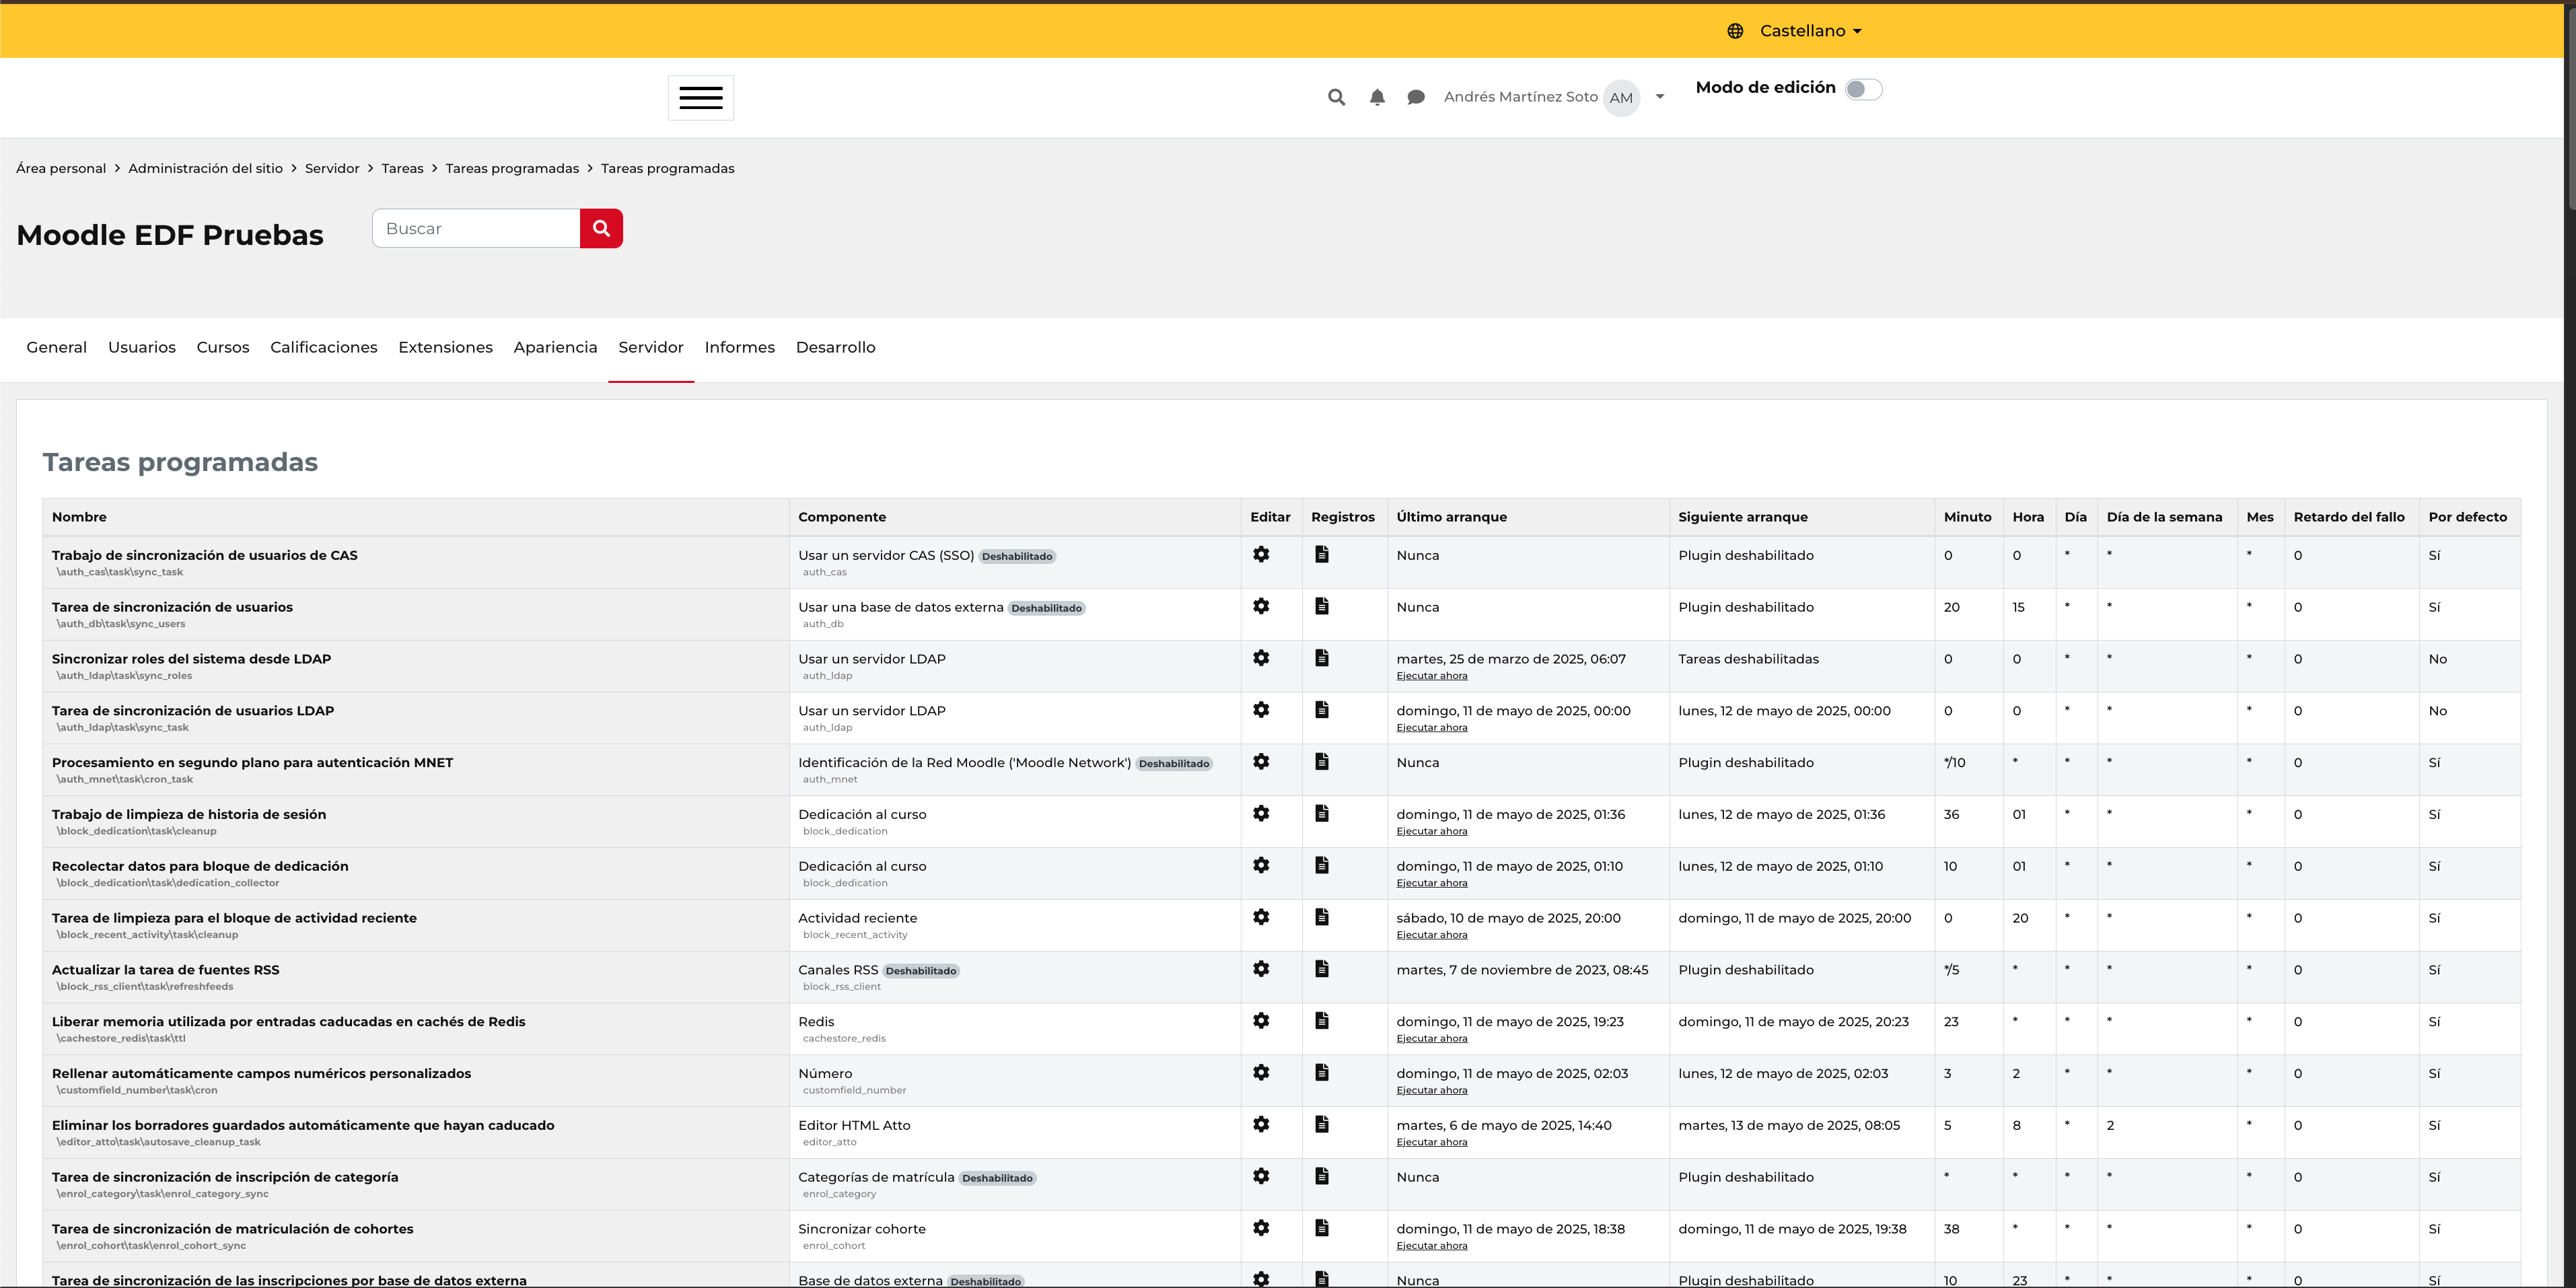The image size is (2576, 1288).
Task: Edit the session history cleanup task
Action: point(1261,814)
